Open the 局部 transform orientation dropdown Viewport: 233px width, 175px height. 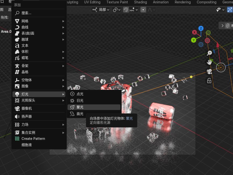101,10
